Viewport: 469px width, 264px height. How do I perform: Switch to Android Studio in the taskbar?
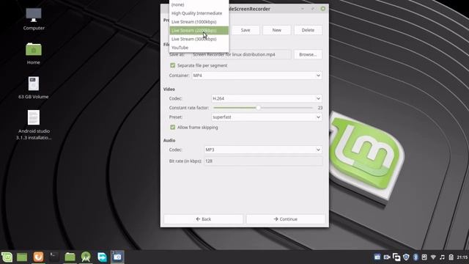86,257
